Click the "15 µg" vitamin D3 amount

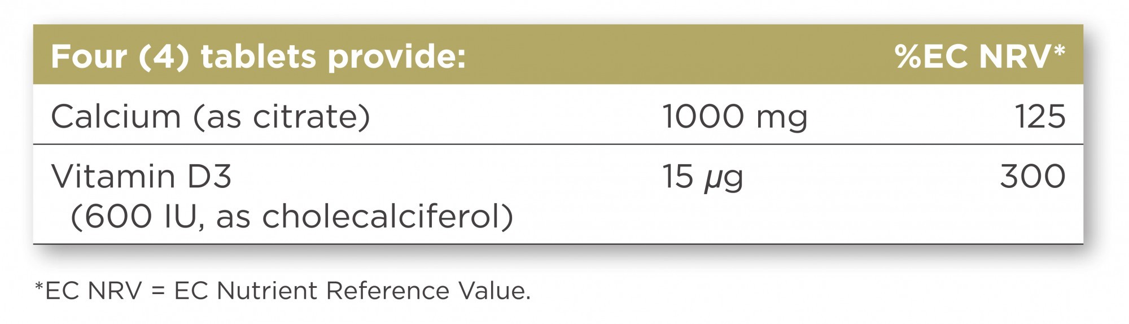702,177
